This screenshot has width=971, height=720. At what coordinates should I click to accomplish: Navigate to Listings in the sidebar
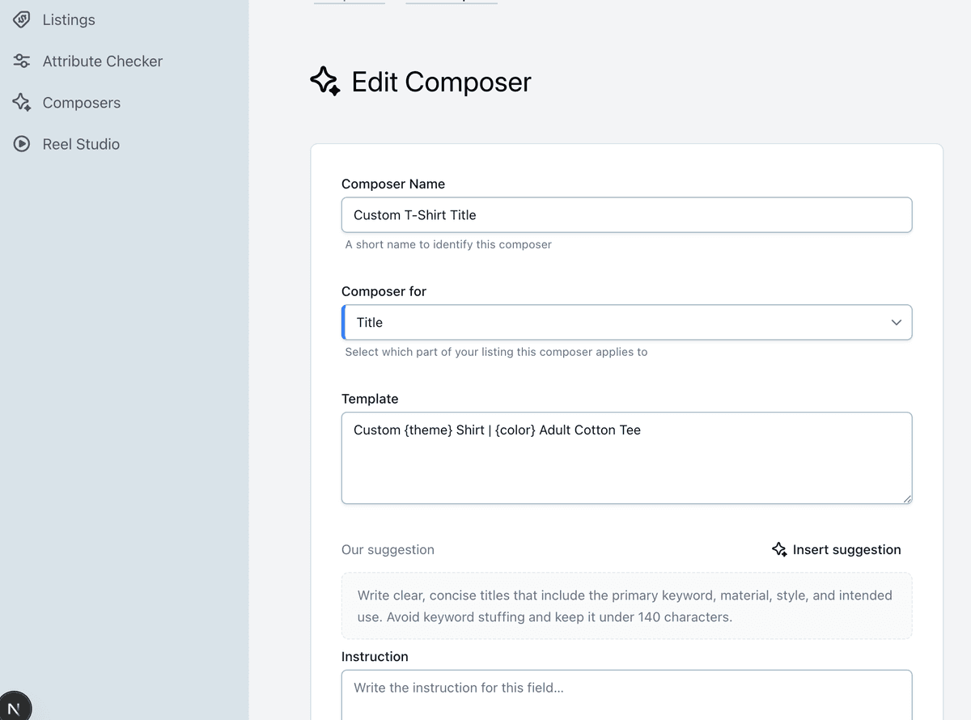pyautogui.click(x=69, y=19)
